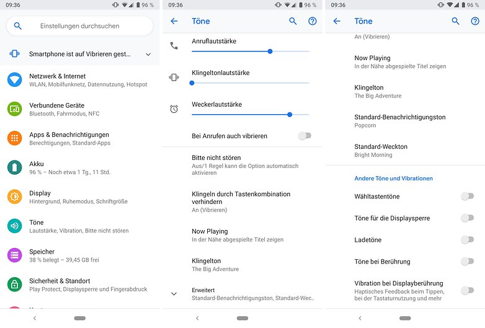Adjust the Weckerlautstärke slider
485x328 pixels.
point(251,114)
